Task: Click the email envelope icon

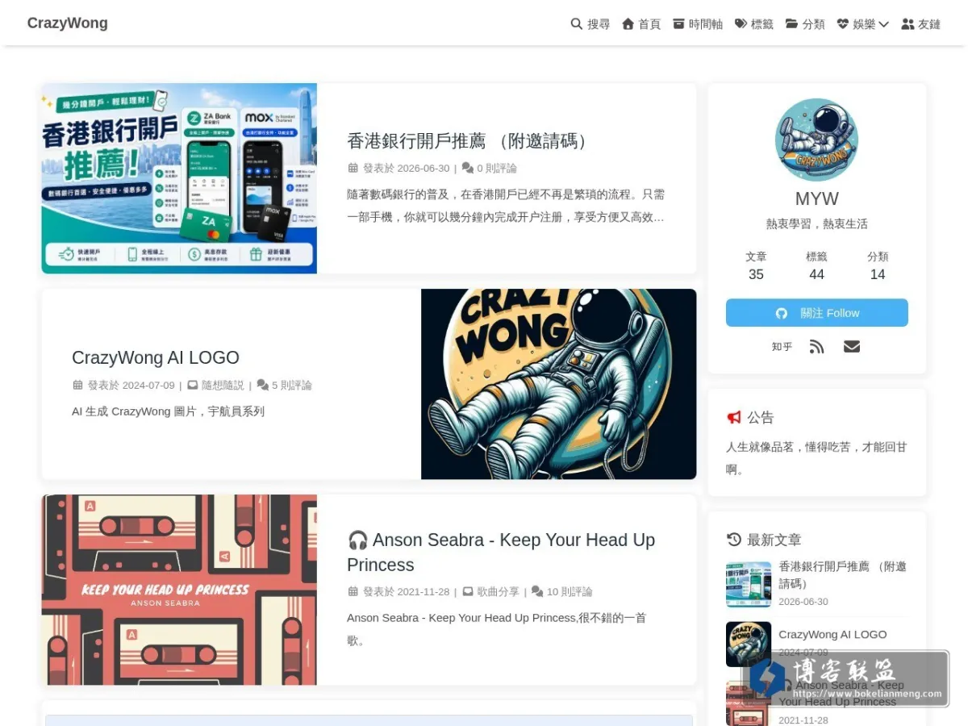Action: pos(852,347)
